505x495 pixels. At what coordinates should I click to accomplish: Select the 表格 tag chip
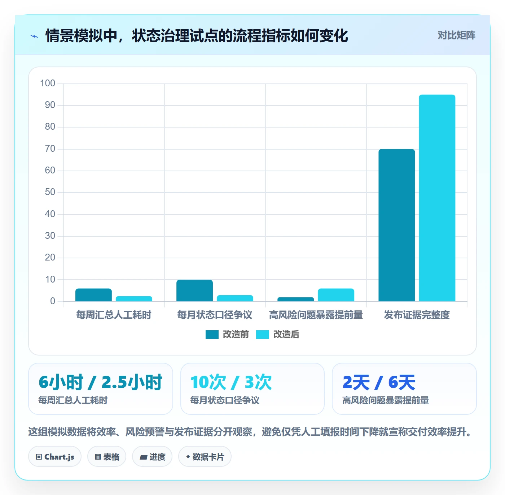coord(107,457)
